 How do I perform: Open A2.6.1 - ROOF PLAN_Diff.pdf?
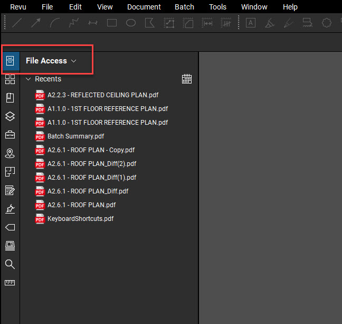coord(82,191)
